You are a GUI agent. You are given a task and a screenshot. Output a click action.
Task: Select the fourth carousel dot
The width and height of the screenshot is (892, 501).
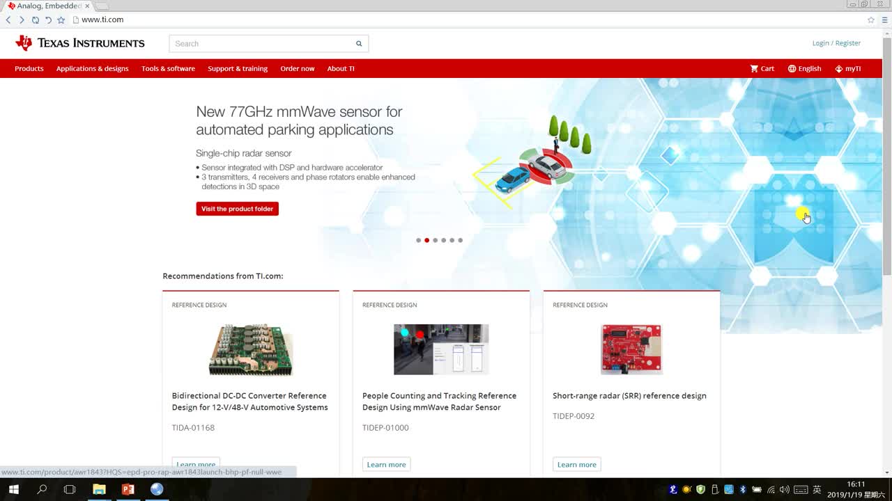443,240
